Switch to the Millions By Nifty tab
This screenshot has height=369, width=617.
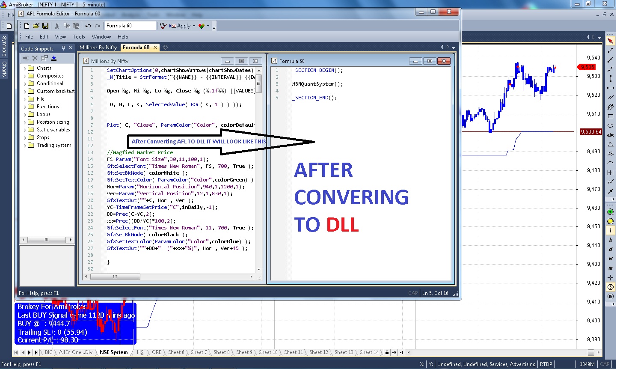[98, 48]
